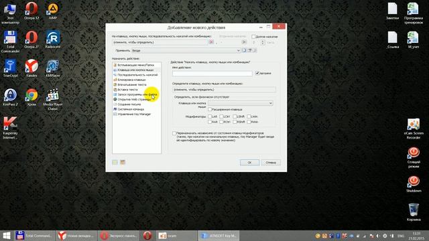
Task: Open the 'Применять' scope dropdown
Action: (x=186, y=51)
